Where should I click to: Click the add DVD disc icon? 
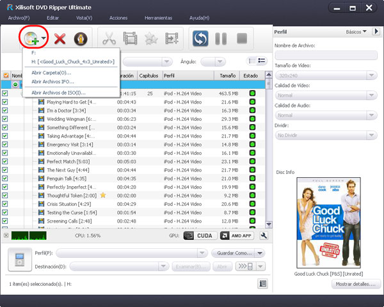(x=30, y=39)
